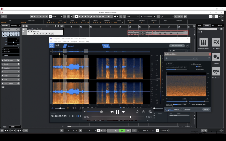Open Ambience Match preset menu list icon
Viewport: 226px width, 141px height.
coord(197,58)
